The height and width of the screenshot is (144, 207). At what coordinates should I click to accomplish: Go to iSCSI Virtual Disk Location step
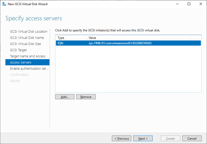click(29, 31)
